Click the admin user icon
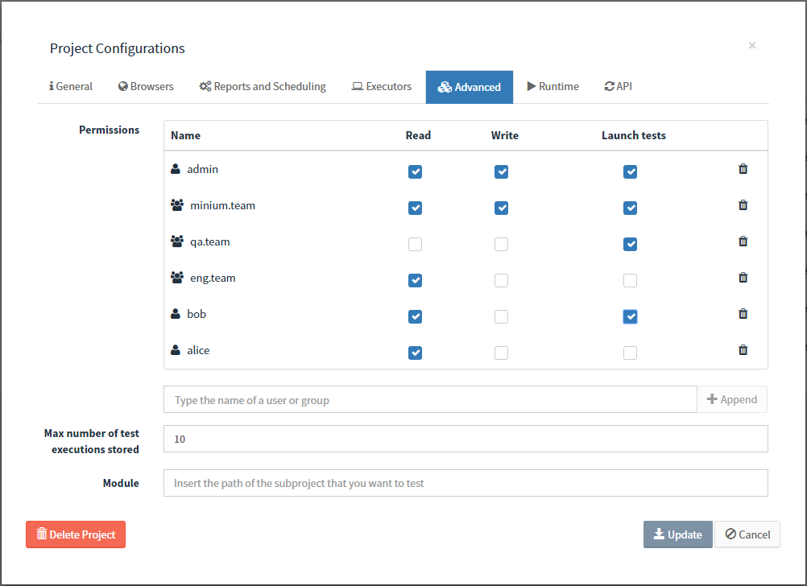This screenshot has height=586, width=807. coord(176,169)
